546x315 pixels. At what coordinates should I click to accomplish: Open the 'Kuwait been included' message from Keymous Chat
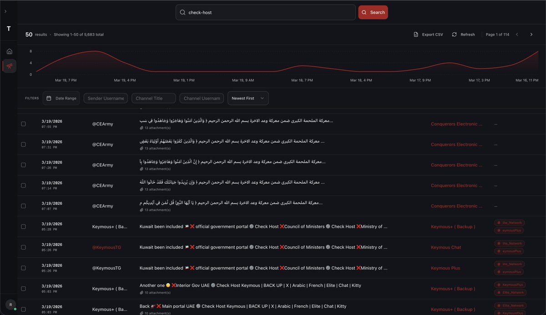[263, 247]
